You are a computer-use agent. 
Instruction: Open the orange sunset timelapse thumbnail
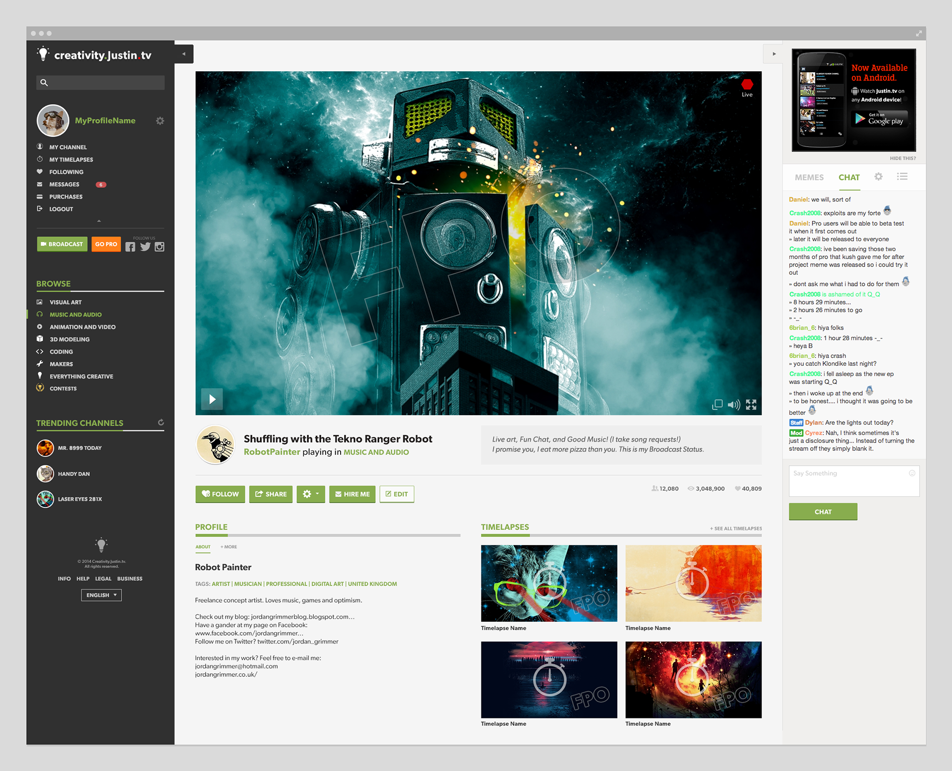click(x=693, y=583)
